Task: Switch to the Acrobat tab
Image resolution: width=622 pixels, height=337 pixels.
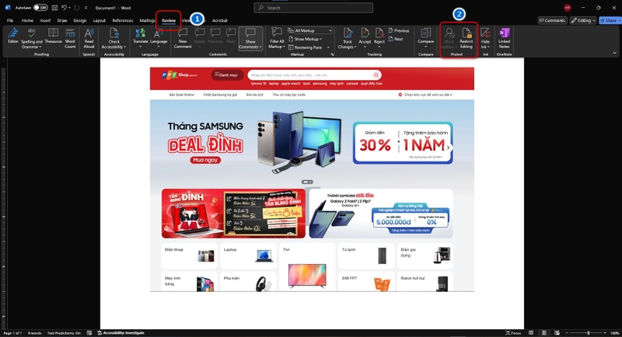Action: coord(220,20)
